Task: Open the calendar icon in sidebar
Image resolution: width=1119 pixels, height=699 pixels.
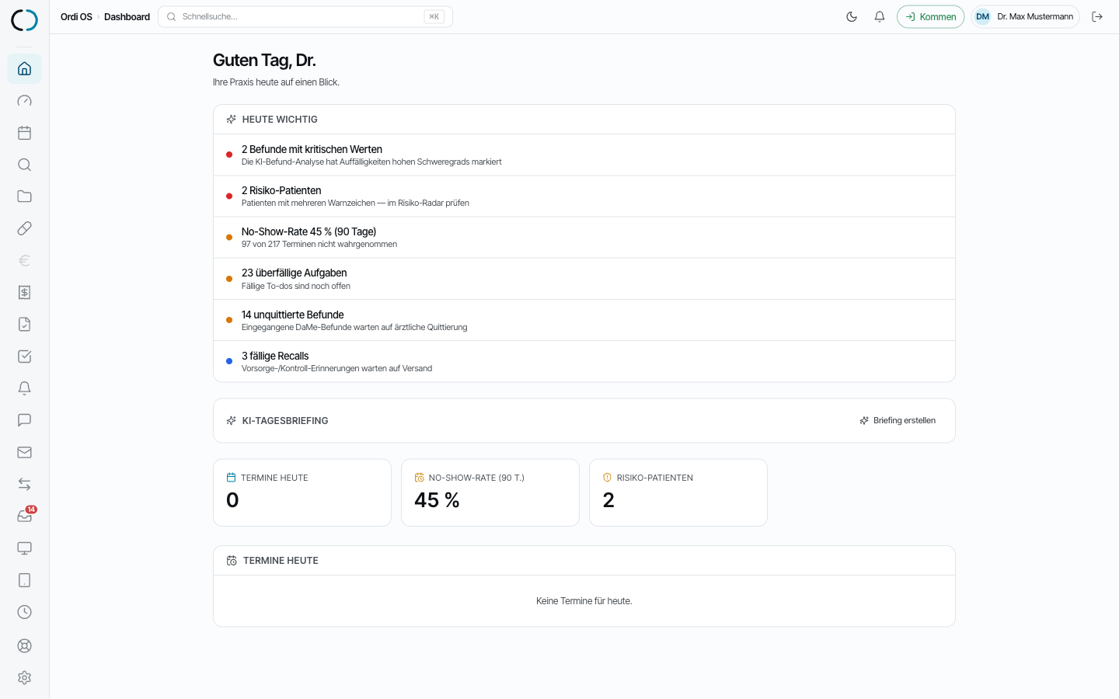Action: tap(24, 133)
